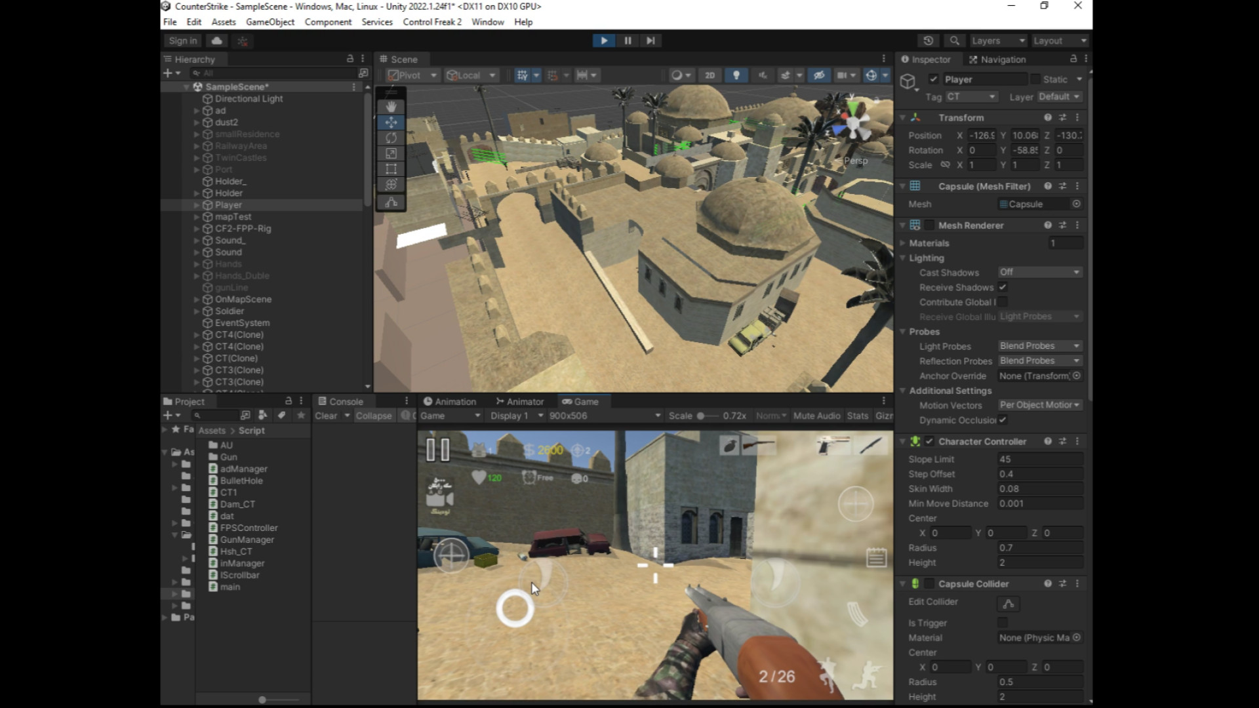This screenshot has height=708, width=1259.
Task: Expand the dust2 object in Hierarchy
Action: (x=196, y=123)
